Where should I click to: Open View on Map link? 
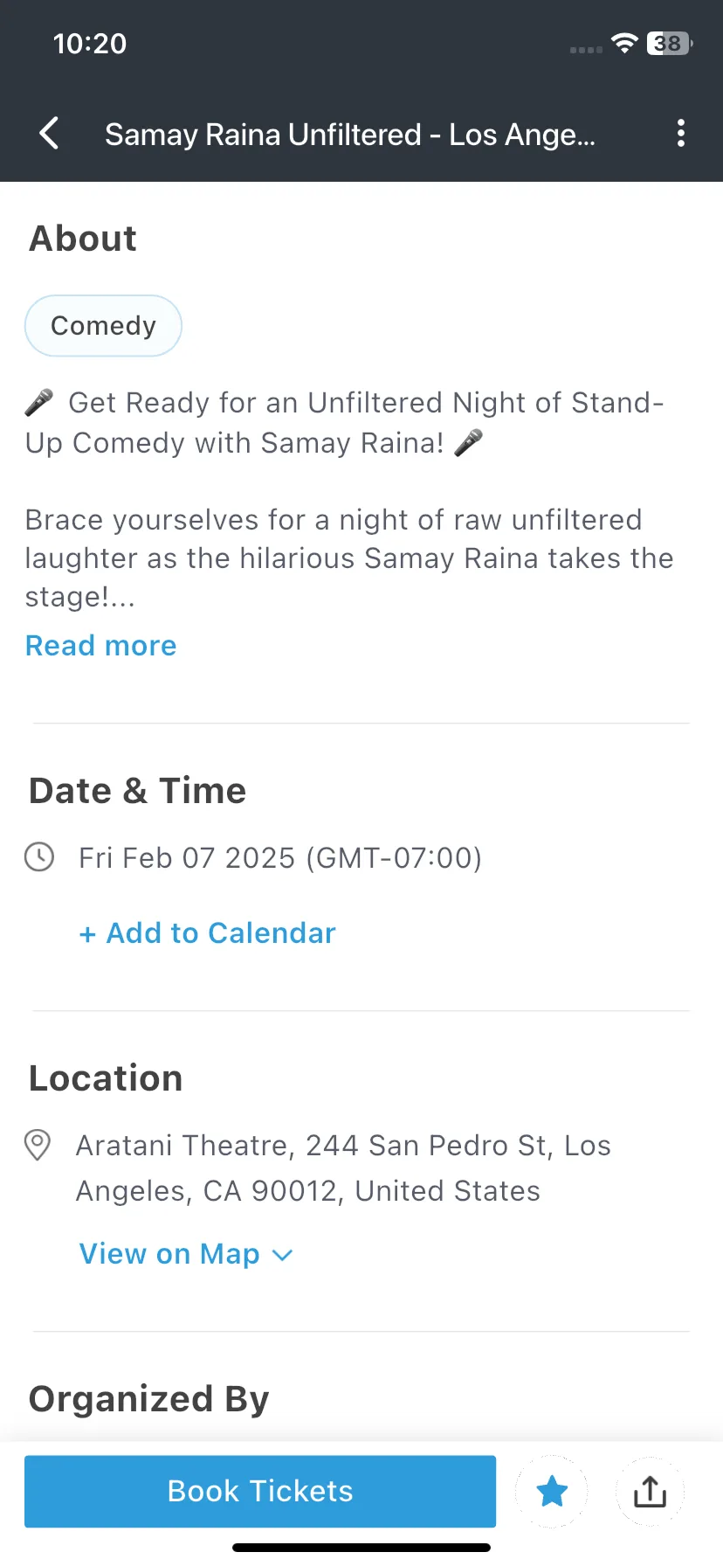[x=169, y=1254]
